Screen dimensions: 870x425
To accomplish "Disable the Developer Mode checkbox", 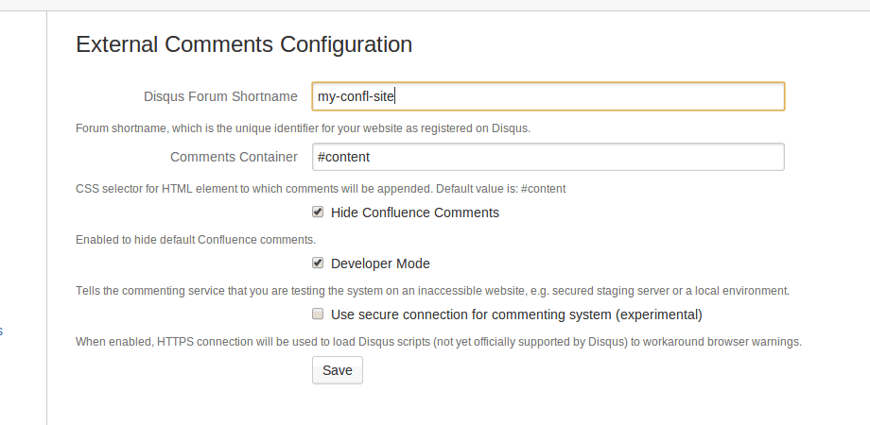I will [319, 263].
